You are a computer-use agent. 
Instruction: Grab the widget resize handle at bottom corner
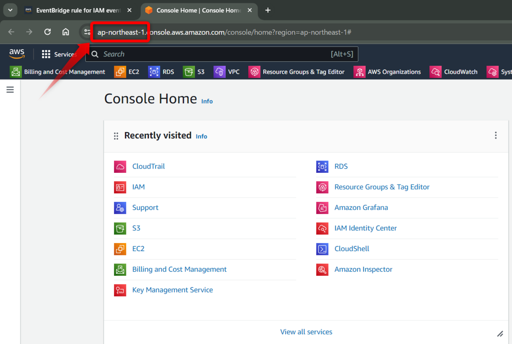click(500, 334)
